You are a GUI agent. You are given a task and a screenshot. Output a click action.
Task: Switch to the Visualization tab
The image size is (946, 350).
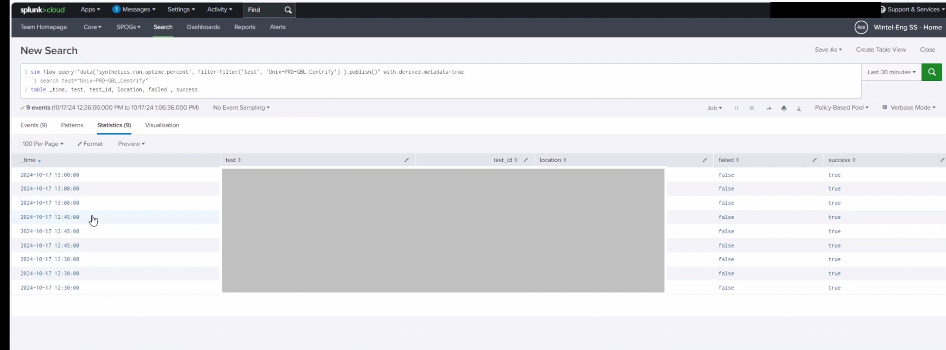(162, 125)
